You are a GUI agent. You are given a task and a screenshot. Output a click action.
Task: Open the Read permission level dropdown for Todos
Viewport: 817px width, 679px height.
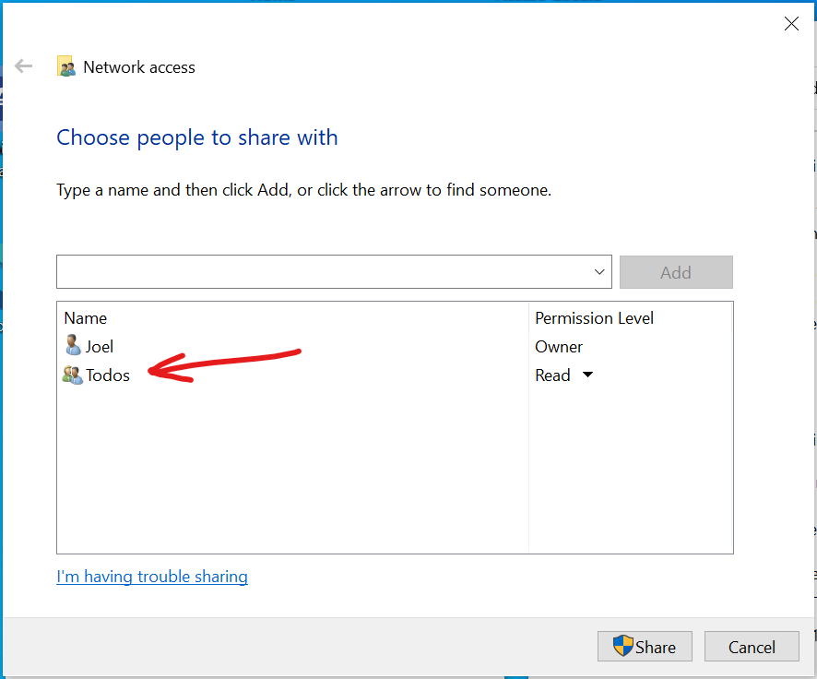pyautogui.click(x=587, y=375)
